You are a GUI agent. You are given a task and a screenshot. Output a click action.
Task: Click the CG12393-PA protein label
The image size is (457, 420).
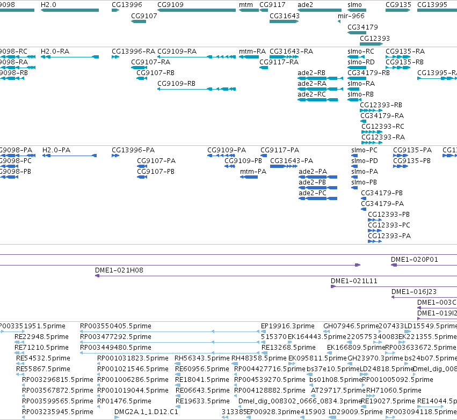coord(389,236)
